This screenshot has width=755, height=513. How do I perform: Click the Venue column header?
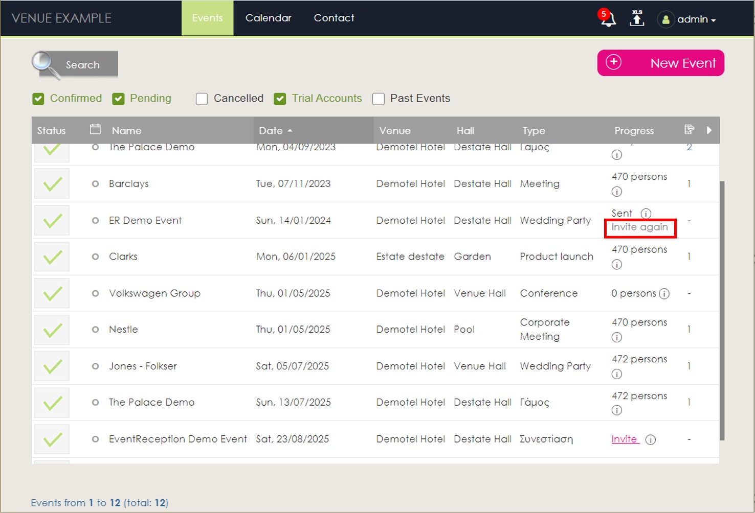[x=395, y=130]
